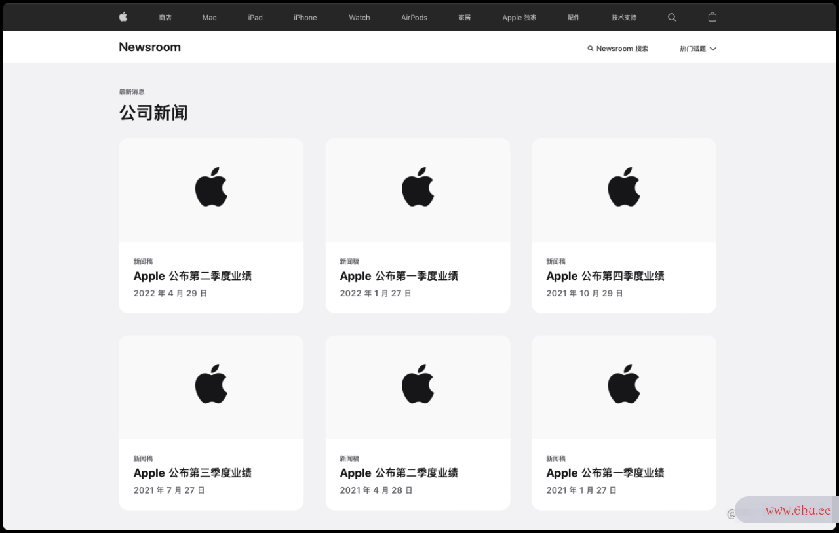Open the shopping bag icon
Image resolution: width=839 pixels, height=533 pixels.
coord(712,17)
